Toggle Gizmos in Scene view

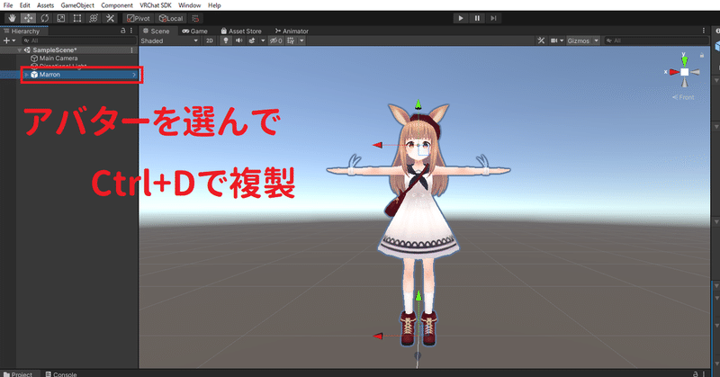point(578,40)
